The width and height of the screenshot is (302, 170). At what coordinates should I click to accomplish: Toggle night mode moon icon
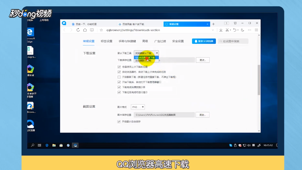242,30
